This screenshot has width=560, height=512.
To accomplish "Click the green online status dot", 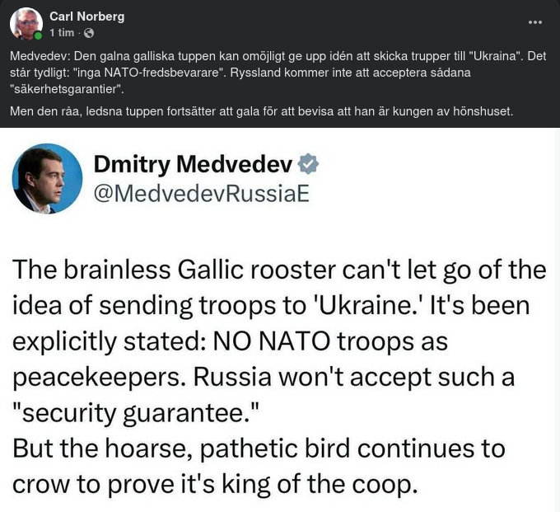I will 39,35.
